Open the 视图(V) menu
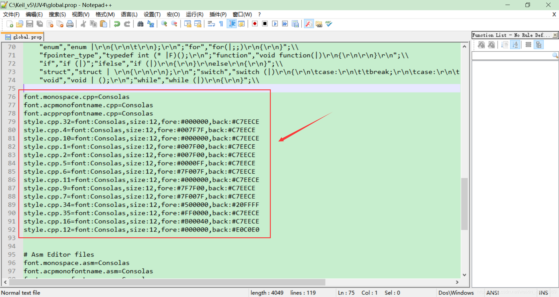This screenshot has height=297, width=559. [81, 15]
